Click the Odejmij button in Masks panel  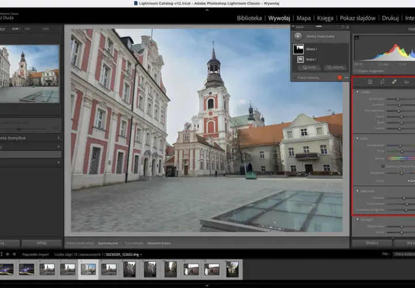click(335, 67)
